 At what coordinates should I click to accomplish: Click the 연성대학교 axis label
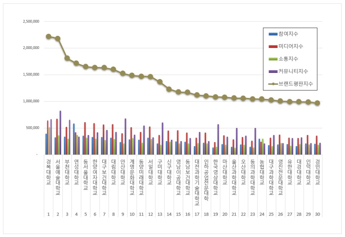tap(76, 172)
